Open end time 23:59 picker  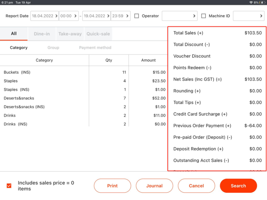pyautogui.click(x=120, y=16)
